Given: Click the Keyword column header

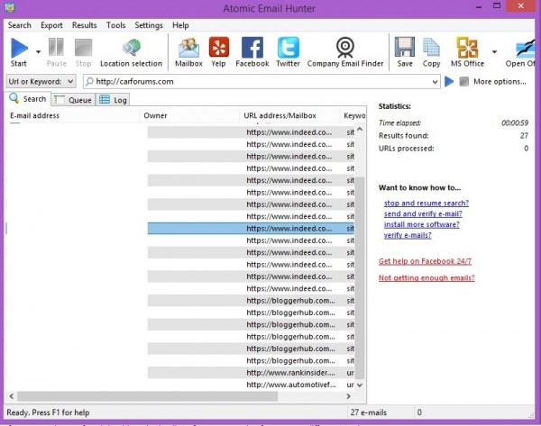Looking at the screenshot, I should [354, 115].
